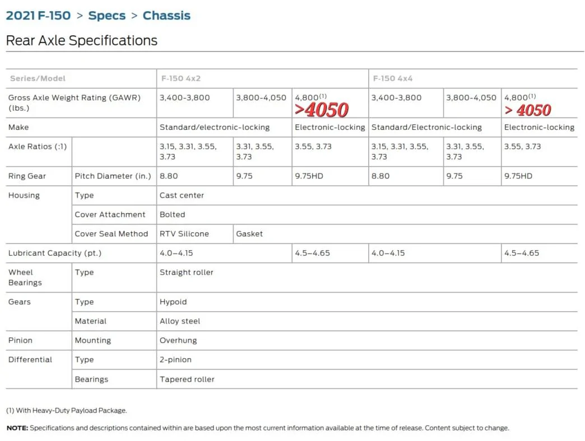
Task: Open the "Specs" breadcrumb link
Action: 107,16
